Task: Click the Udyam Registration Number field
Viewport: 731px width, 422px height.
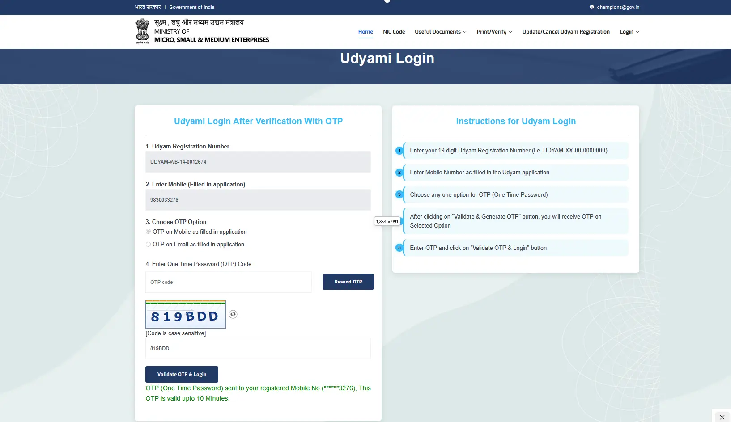Action: point(258,162)
